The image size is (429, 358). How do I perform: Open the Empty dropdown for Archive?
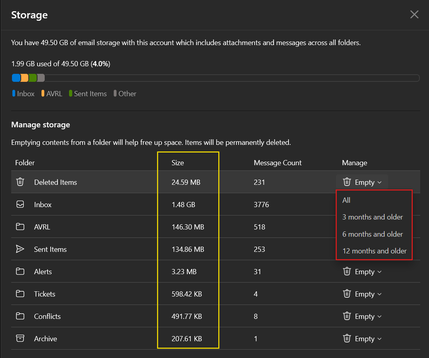click(362, 338)
